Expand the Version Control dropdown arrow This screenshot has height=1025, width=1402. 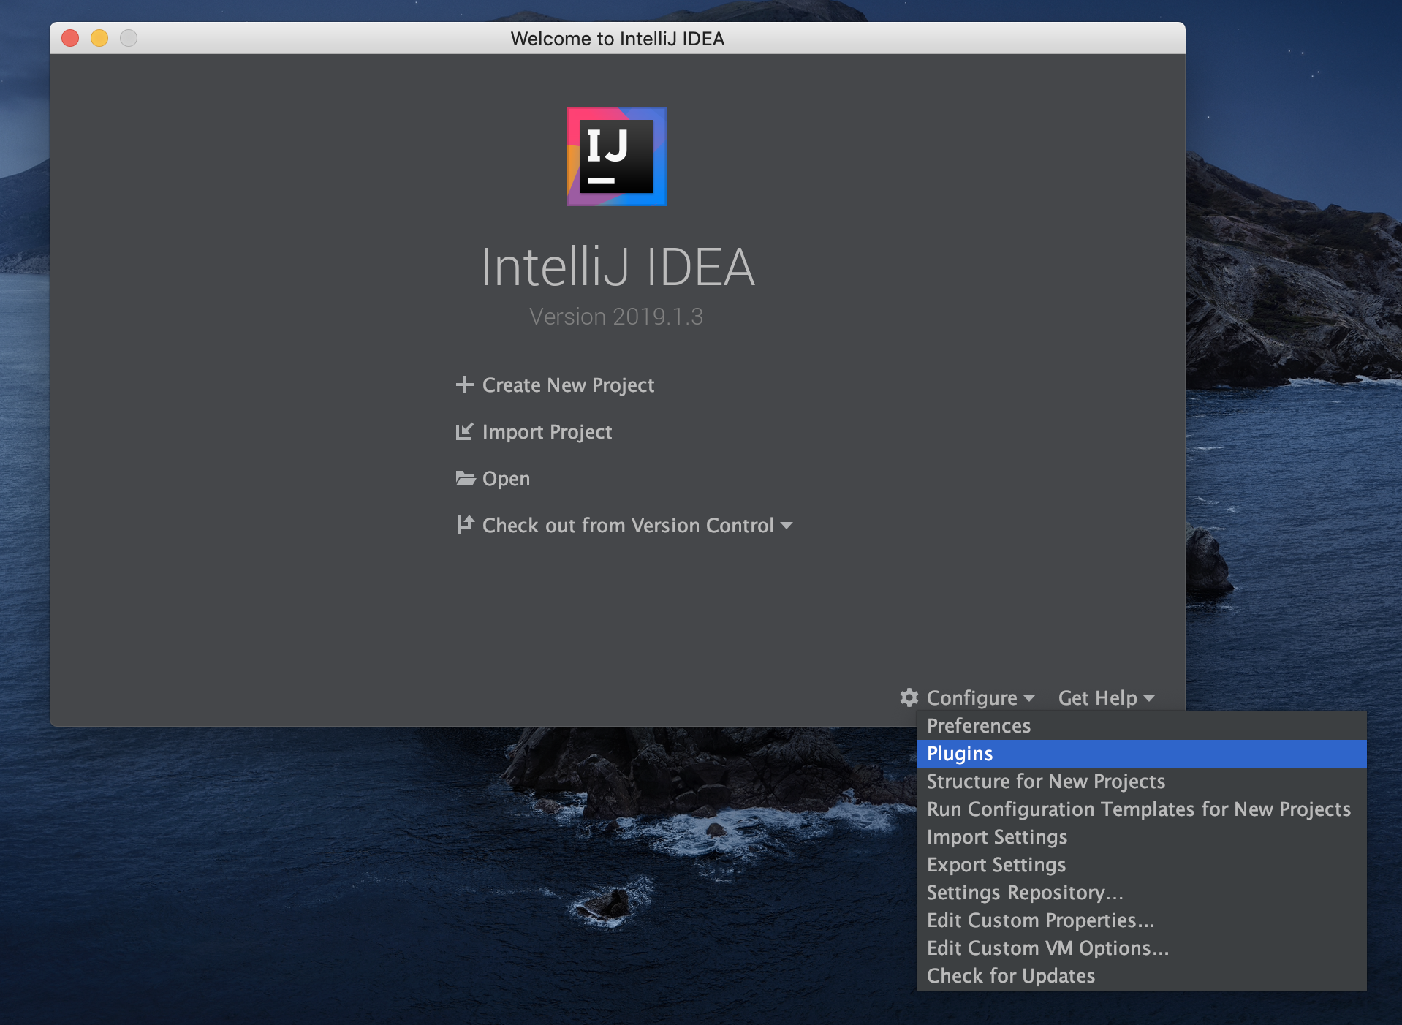[x=787, y=526]
